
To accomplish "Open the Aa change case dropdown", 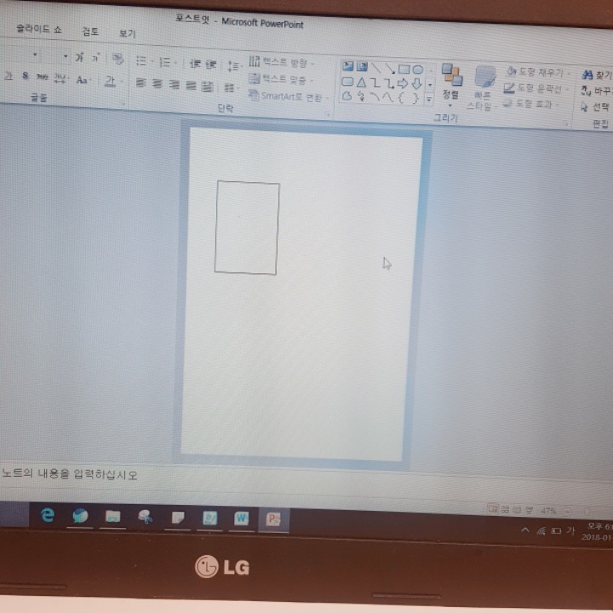I will [x=83, y=80].
